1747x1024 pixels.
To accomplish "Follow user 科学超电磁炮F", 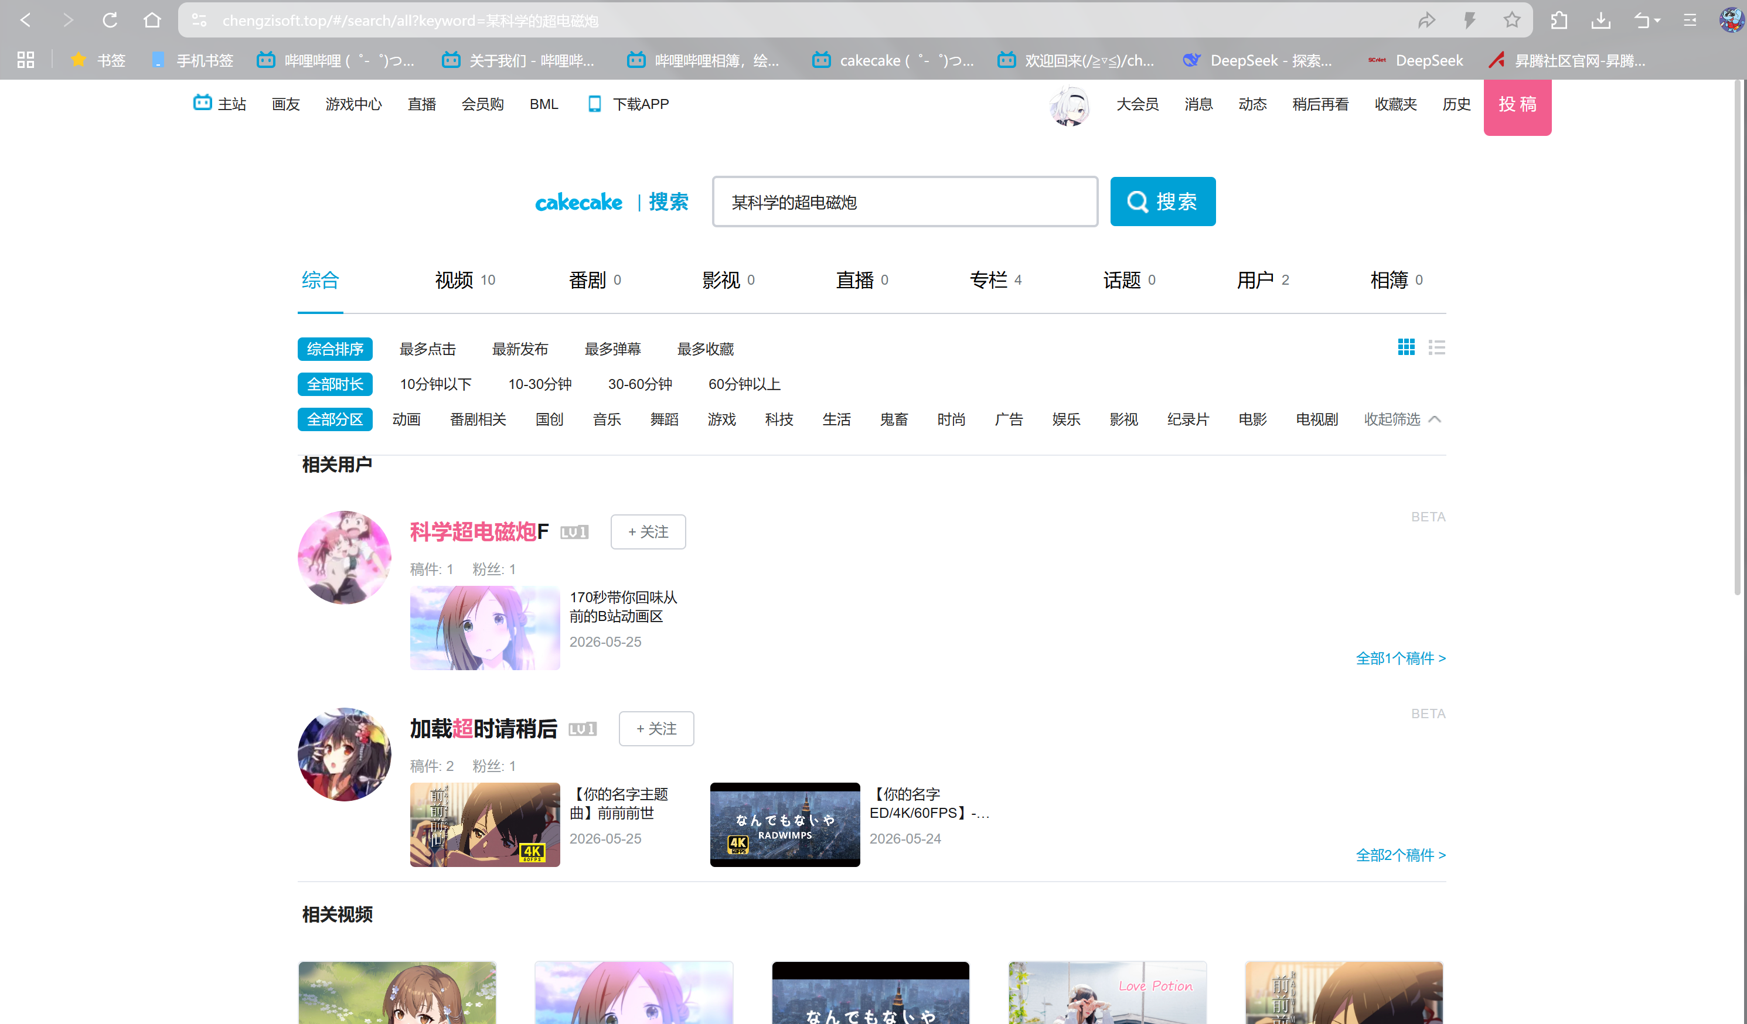I will pyautogui.click(x=648, y=532).
